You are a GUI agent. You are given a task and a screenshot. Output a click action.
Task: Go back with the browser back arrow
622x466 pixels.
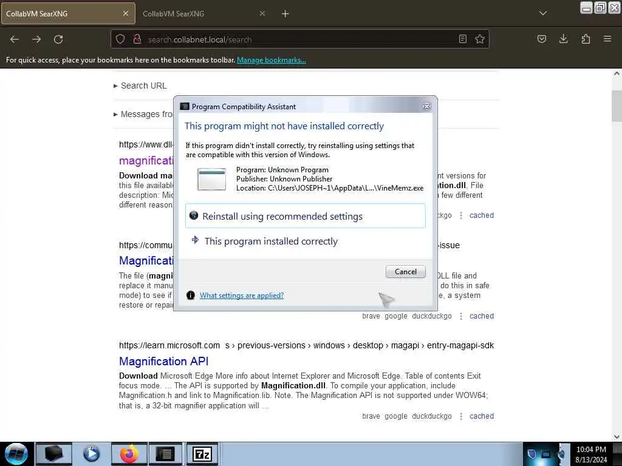tap(15, 39)
